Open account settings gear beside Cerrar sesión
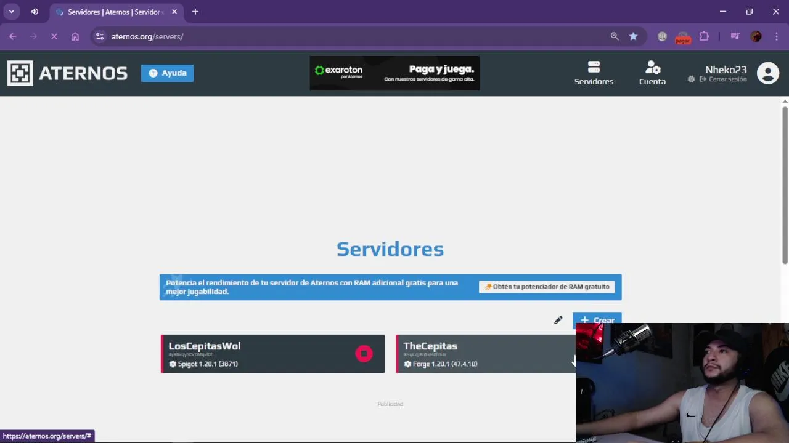Image resolution: width=789 pixels, height=443 pixels. [x=691, y=79]
